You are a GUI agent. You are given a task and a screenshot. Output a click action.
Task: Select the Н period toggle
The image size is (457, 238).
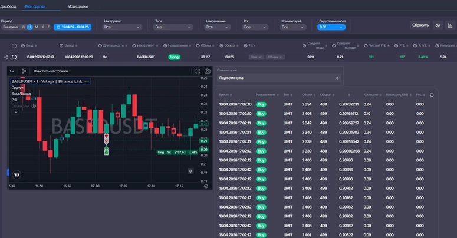pyautogui.click(x=29, y=27)
